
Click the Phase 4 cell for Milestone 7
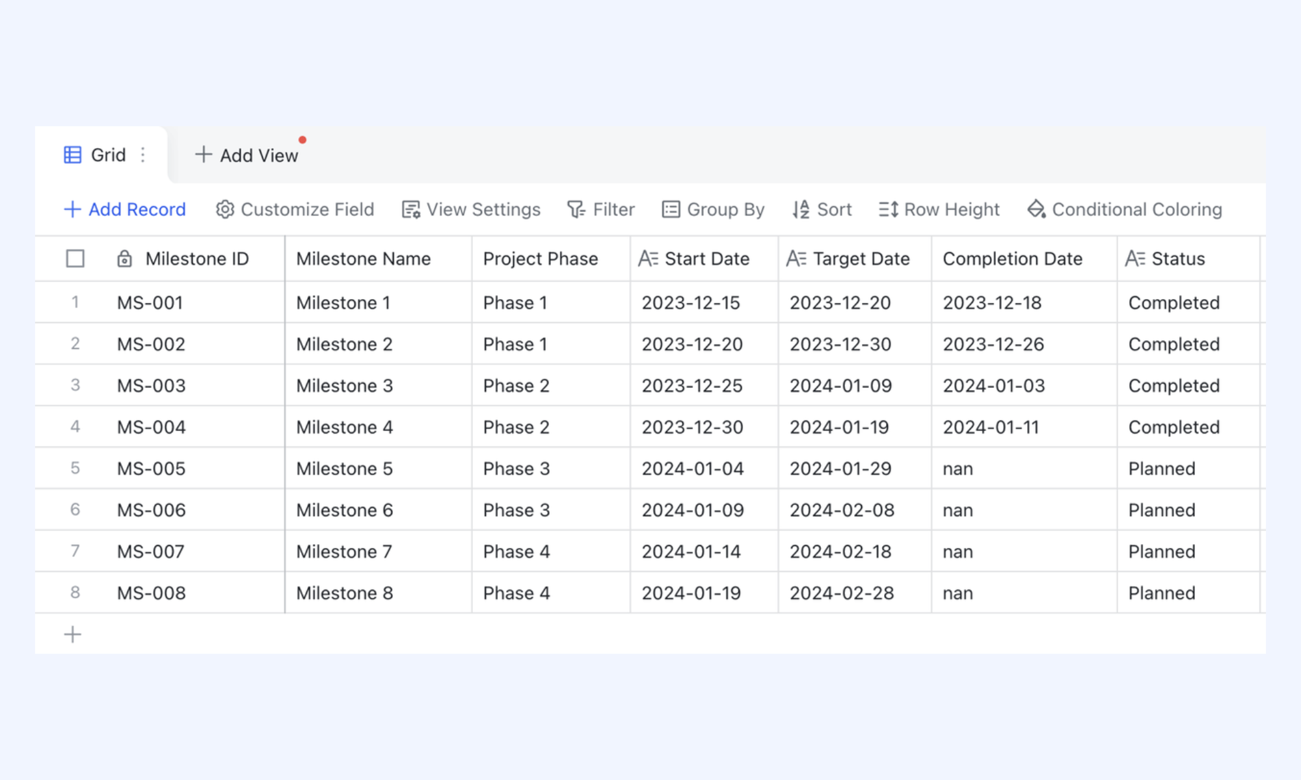[x=551, y=551]
